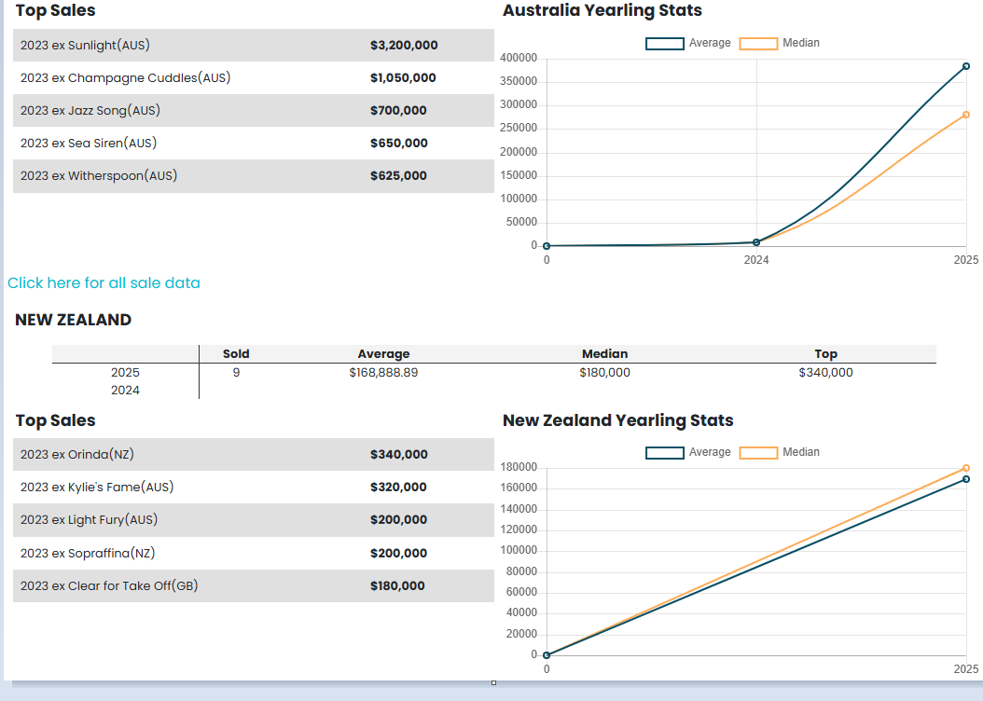
Task: Toggle Median series in Australia Yearling Stats legend
Action: pyautogui.click(x=781, y=43)
